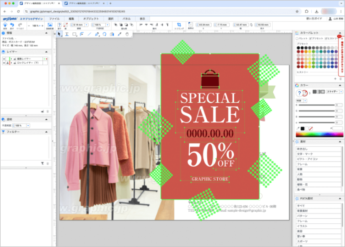Click the undo arrow icon
345x247 pixels.
point(12,25)
